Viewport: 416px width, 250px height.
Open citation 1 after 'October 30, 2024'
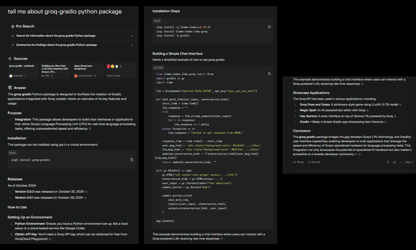(86, 192)
